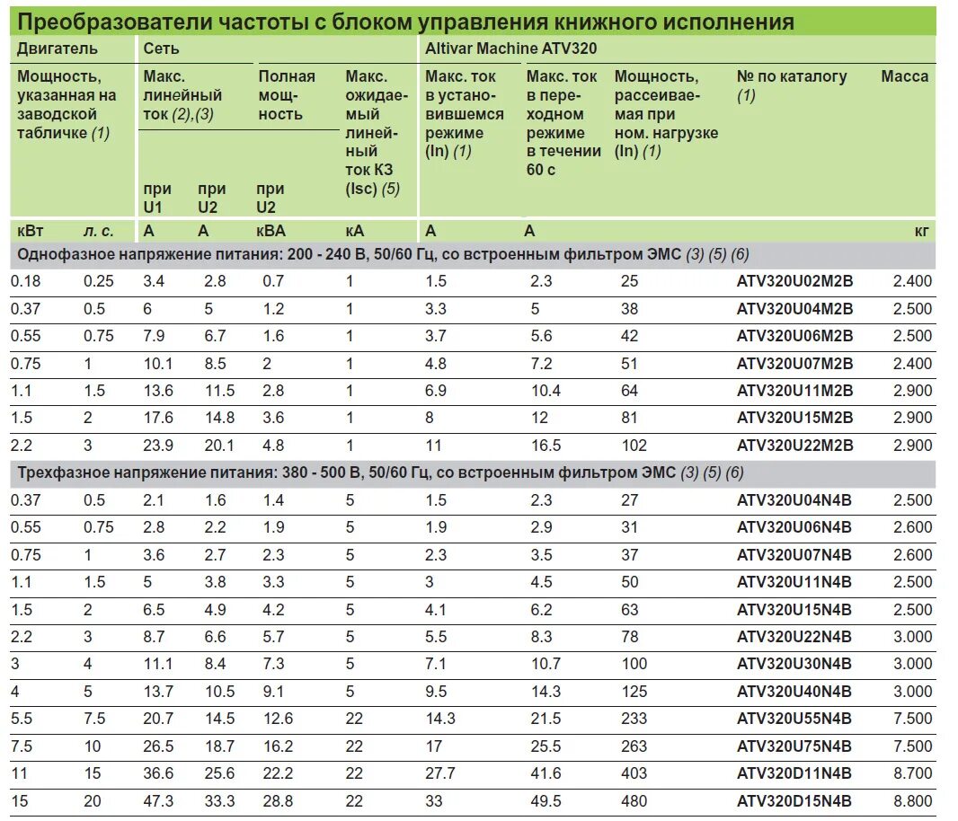The image size is (958, 821).
Task: Select line current value 26.5
Action: tap(158, 746)
